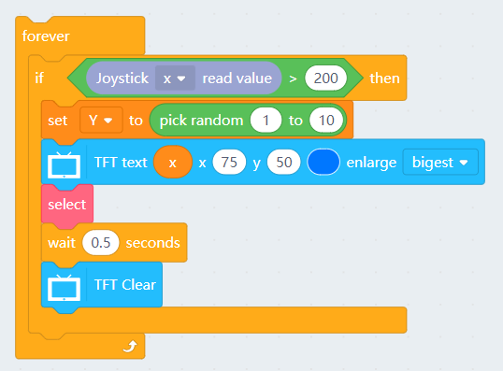Open the Joystick x axis dropdown
The image size is (503, 371).
(x=175, y=78)
